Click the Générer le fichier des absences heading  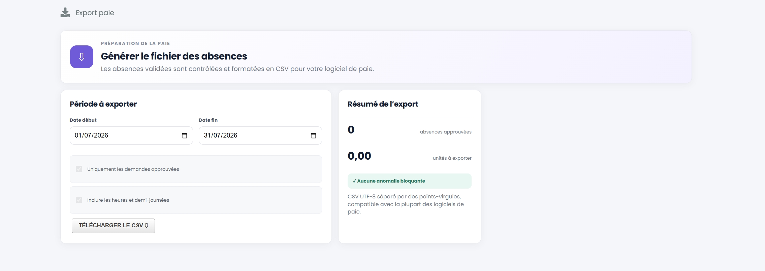[x=174, y=56]
